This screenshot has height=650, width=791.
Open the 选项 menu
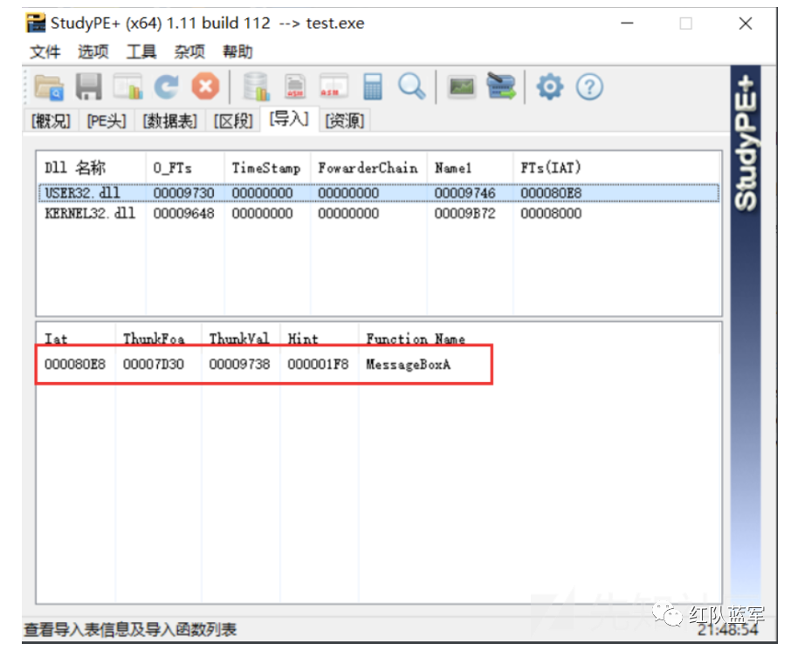tap(93, 51)
